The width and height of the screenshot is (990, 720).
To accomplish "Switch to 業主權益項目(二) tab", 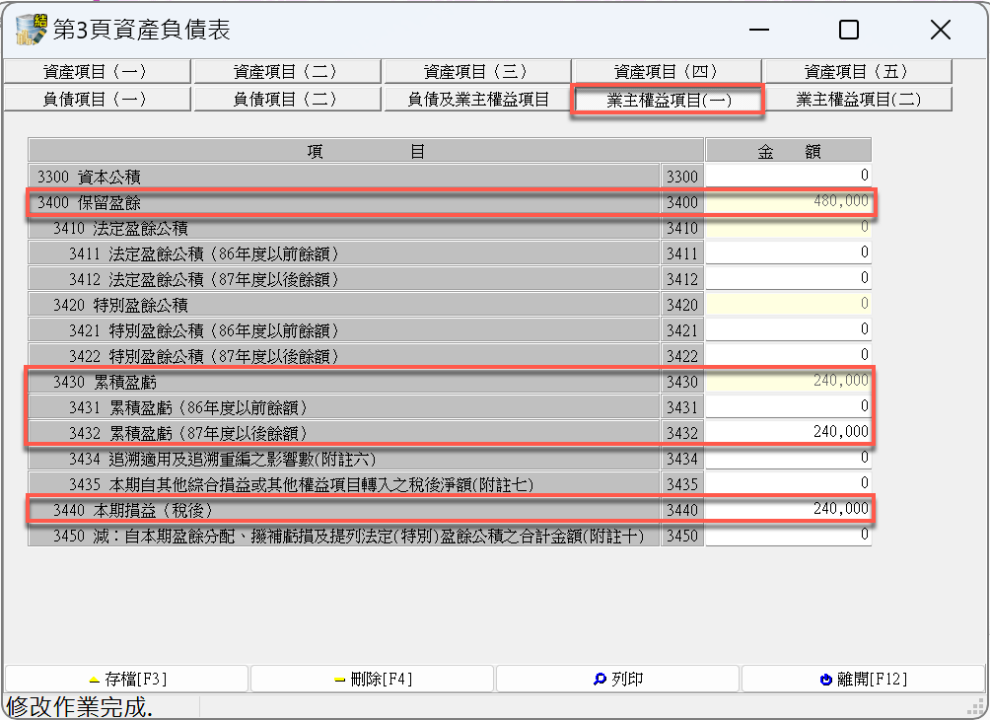I will [x=858, y=100].
